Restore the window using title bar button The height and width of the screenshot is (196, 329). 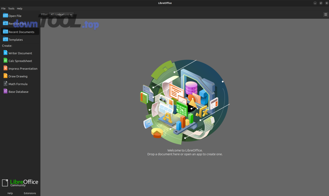coord(321,3)
